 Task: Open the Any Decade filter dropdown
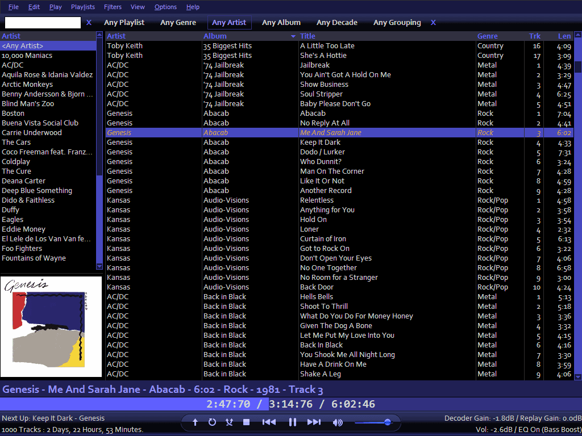pyautogui.click(x=337, y=23)
